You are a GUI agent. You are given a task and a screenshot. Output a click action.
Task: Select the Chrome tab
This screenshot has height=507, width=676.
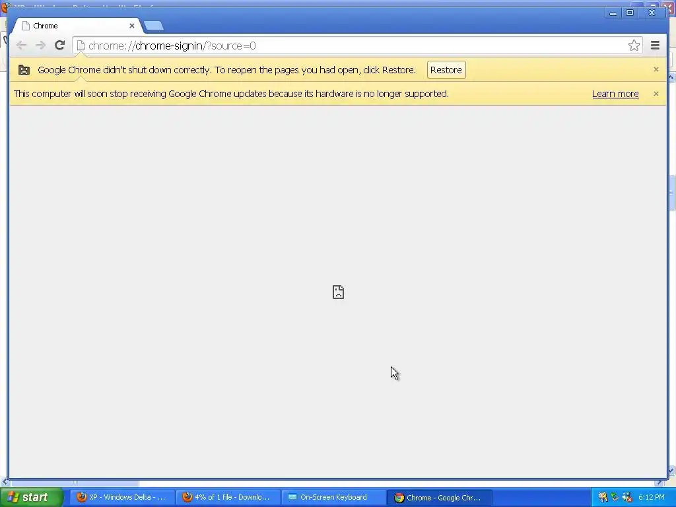point(77,26)
